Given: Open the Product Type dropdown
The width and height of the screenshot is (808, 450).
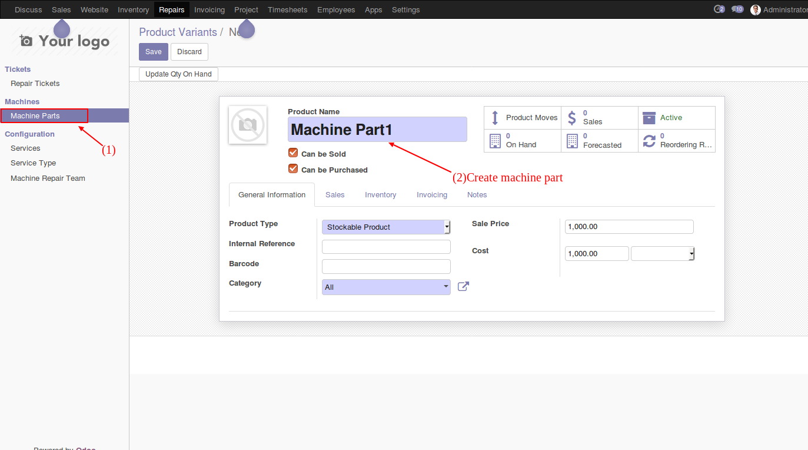Looking at the screenshot, I should click(x=386, y=227).
